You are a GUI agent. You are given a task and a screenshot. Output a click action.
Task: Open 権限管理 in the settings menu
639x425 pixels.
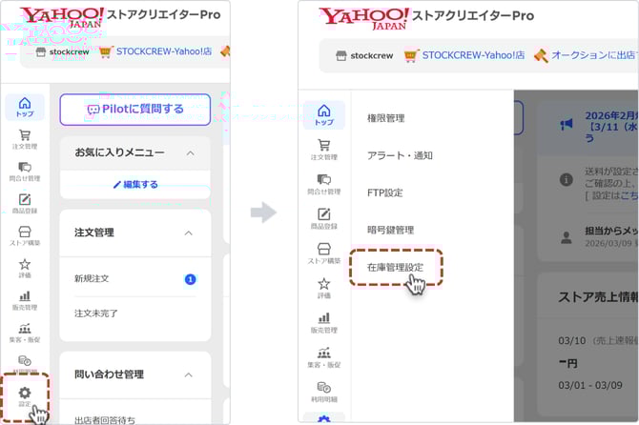[x=386, y=118]
